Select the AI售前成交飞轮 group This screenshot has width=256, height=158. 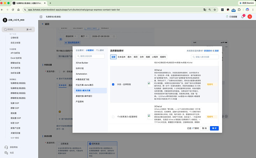pyautogui.click(x=90, y=79)
